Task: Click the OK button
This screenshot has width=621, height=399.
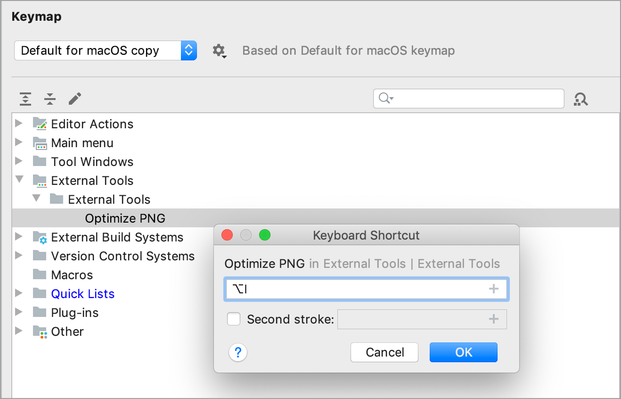Action: [x=463, y=352]
